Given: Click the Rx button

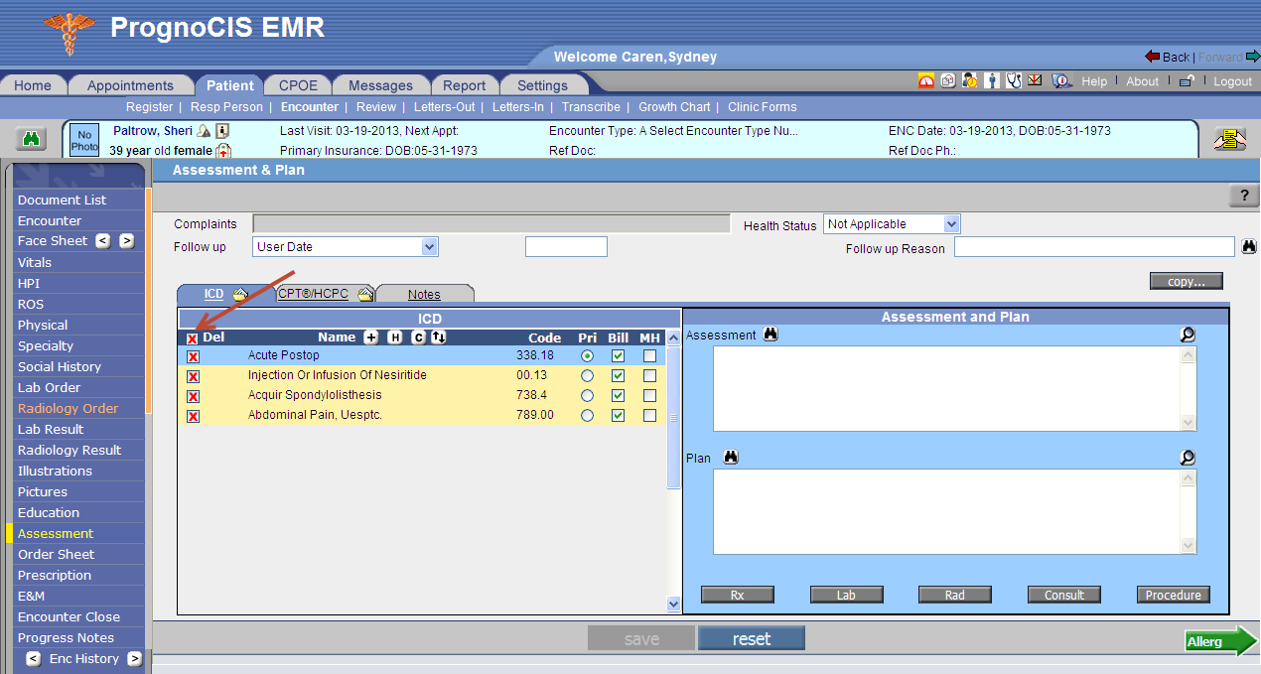Looking at the screenshot, I should click(x=738, y=595).
